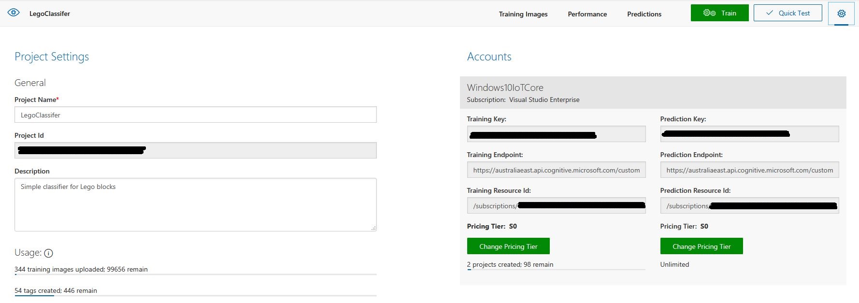Switch to the Performance tab

pos(587,14)
